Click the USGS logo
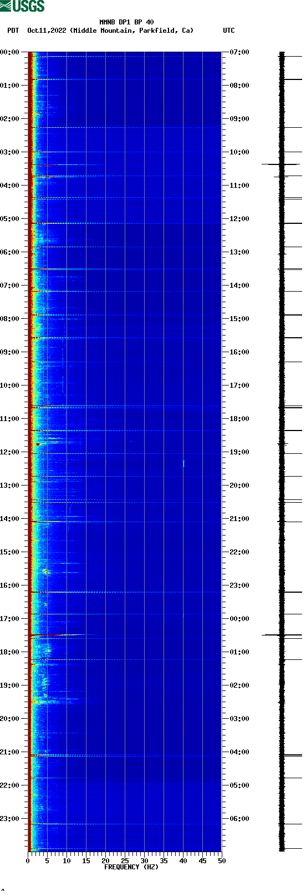The height and width of the screenshot is (896, 306). click(x=22, y=6)
